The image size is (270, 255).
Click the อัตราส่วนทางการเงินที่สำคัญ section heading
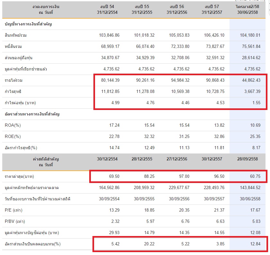(32, 114)
